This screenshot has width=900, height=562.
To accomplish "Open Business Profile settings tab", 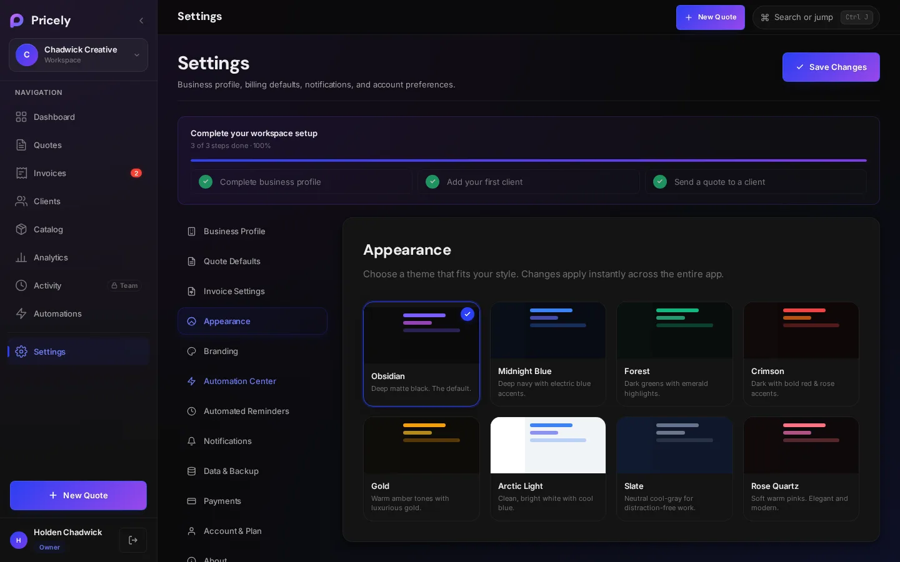I will pos(252,231).
